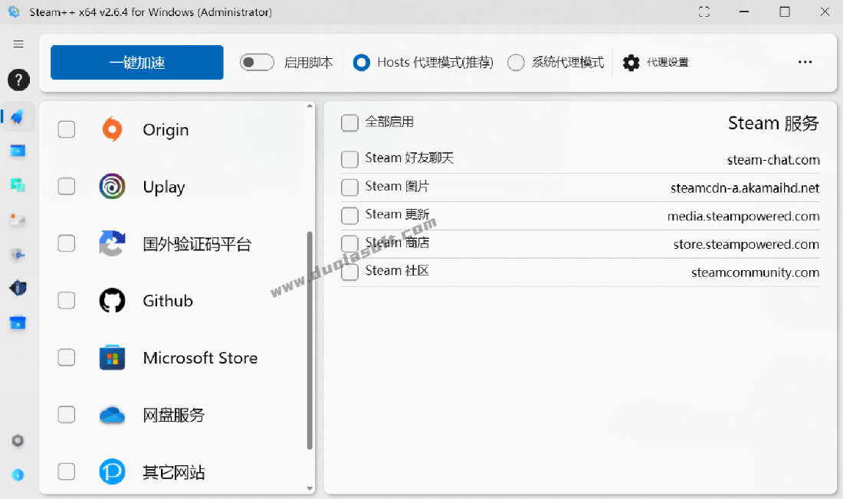Click the Origin logo icon
Viewport: 843px width, 499px height.
tap(112, 129)
